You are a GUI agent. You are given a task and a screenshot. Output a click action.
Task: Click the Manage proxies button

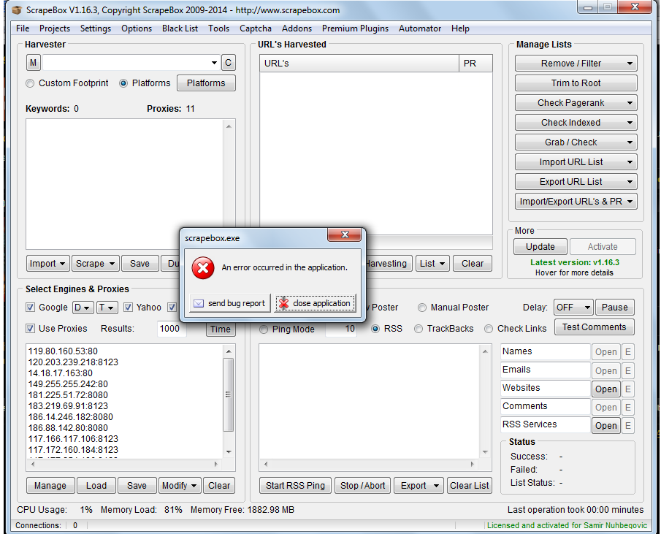click(x=50, y=486)
